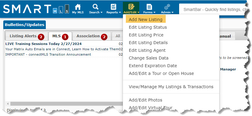
Task: Choose Edit Listing Details
Action: point(148,43)
